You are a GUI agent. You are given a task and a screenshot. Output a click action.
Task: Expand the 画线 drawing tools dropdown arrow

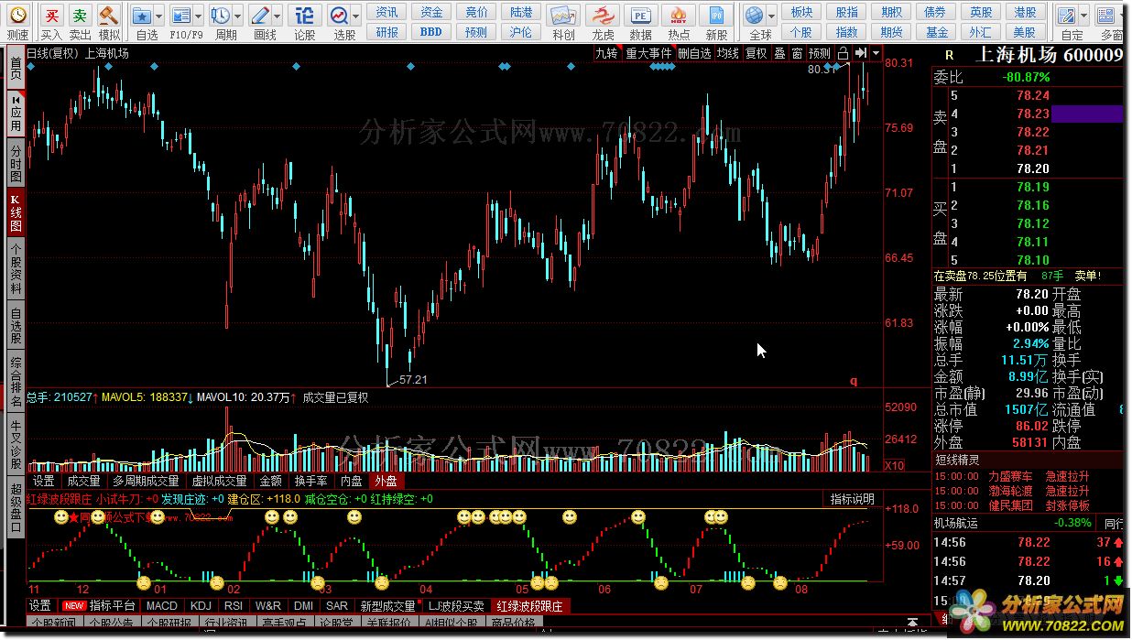277,16
